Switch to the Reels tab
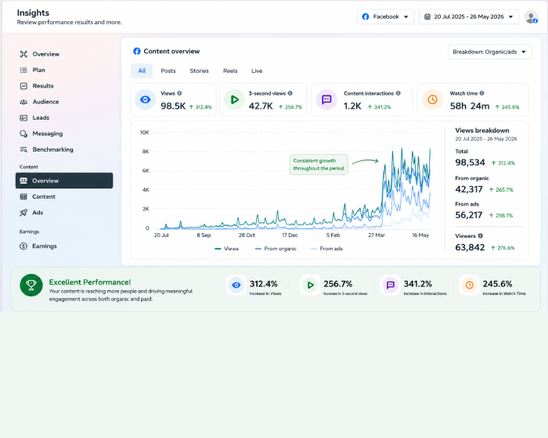The image size is (548, 438). 230,71
